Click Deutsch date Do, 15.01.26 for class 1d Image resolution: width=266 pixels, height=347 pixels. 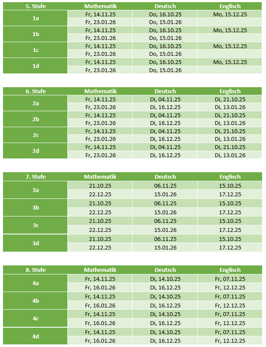pyautogui.click(x=165, y=70)
